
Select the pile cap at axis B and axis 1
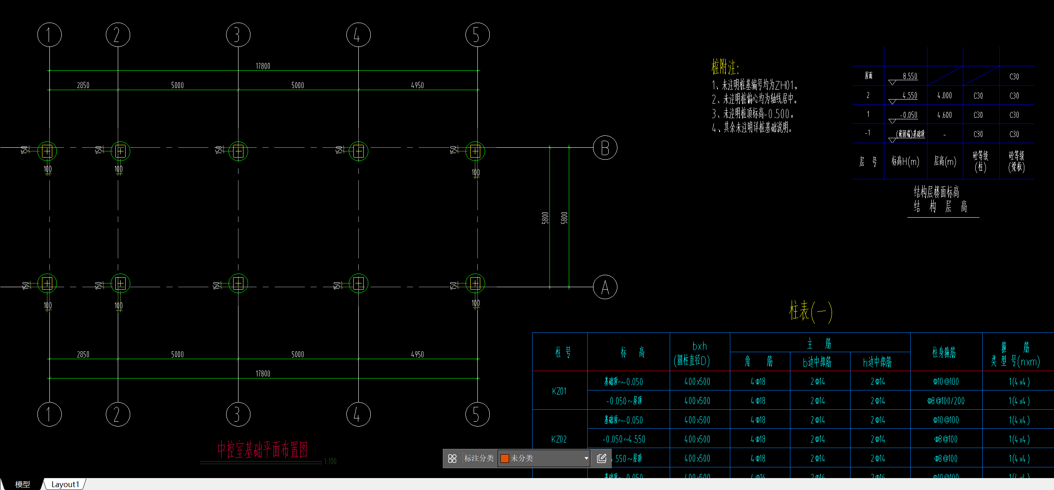click(47, 151)
